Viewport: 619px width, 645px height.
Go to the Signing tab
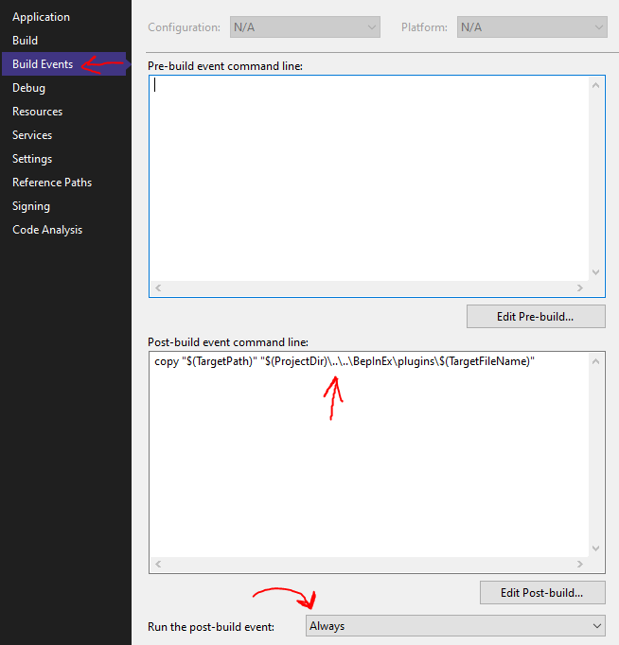(x=31, y=206)
